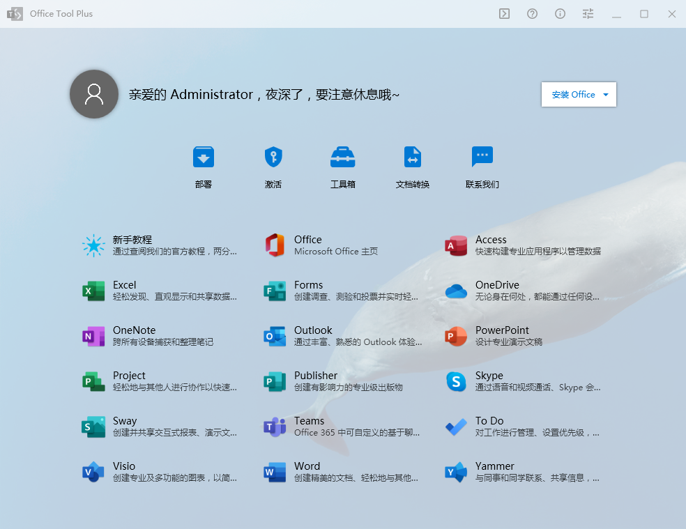Click the Administrator user avatar
The width and height of the screenshot is (686, 529).
point(94,94)
